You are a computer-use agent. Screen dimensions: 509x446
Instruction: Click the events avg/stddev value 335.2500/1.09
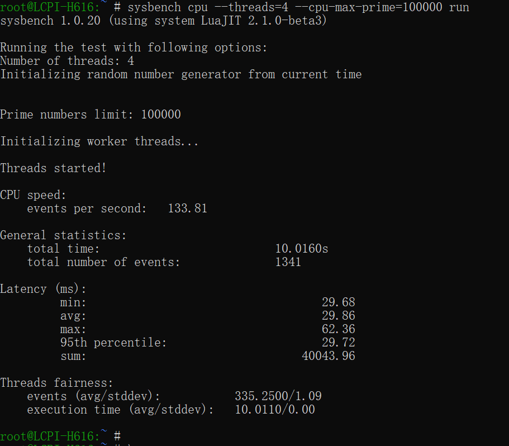[x=278, y=396]
